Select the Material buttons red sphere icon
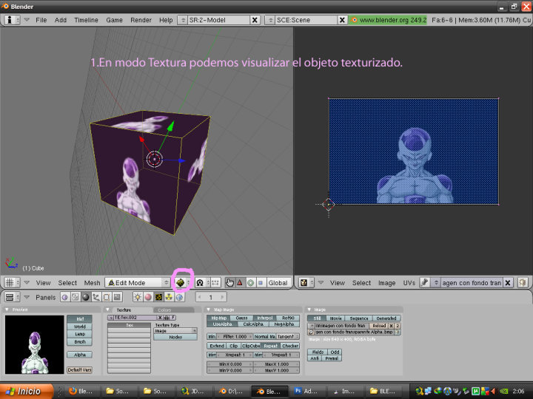The image size is (533, 399). (148, 297)
